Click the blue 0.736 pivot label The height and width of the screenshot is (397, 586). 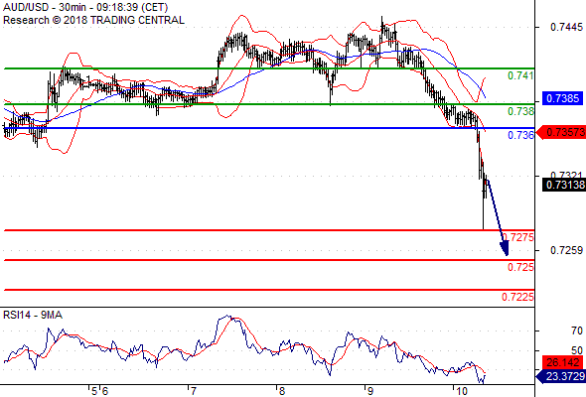520,135
